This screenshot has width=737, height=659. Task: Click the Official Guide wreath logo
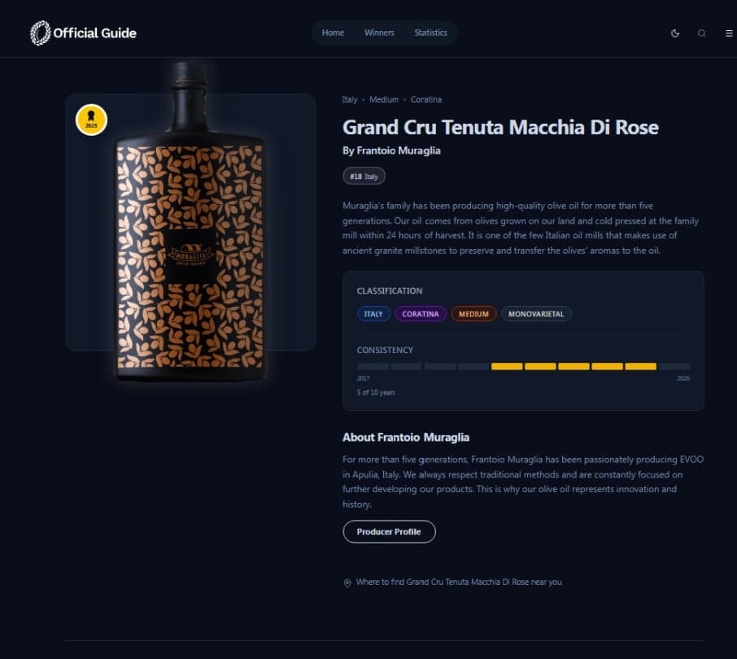coord(40,33)
